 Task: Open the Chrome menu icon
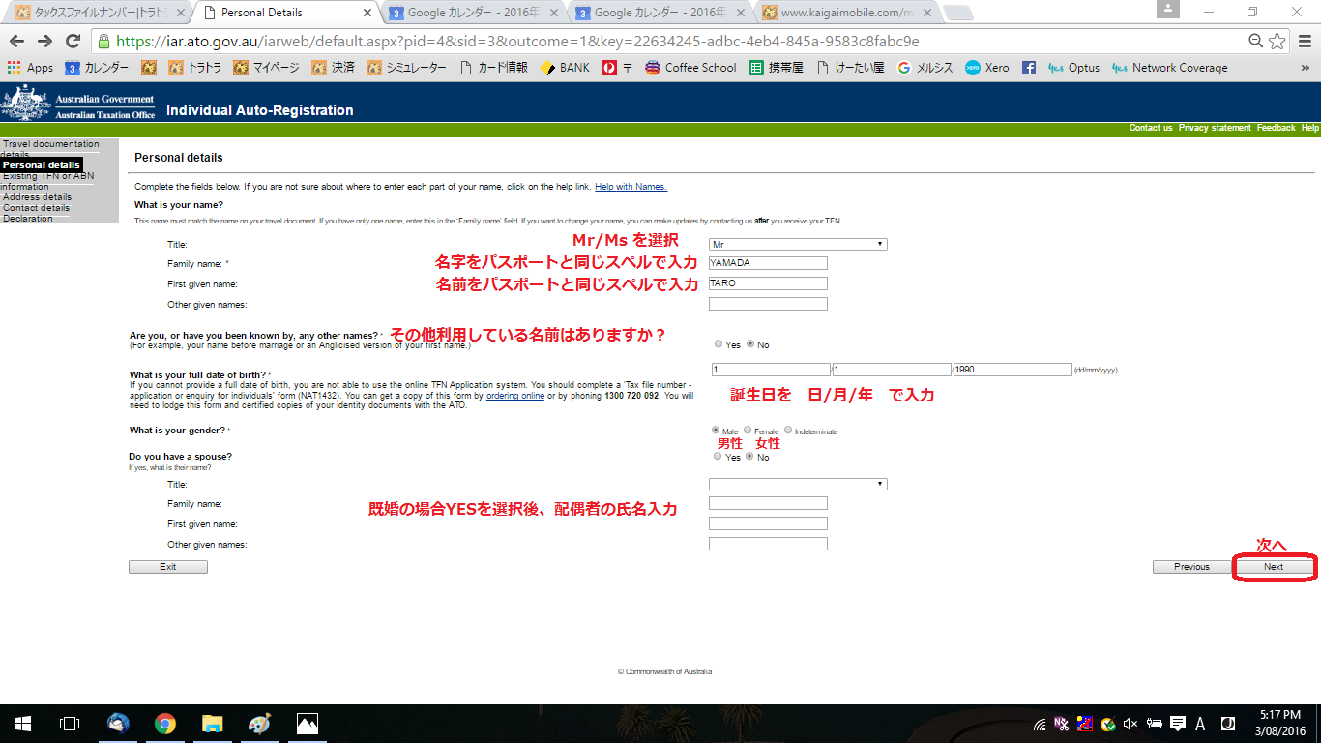[1302, 42]
